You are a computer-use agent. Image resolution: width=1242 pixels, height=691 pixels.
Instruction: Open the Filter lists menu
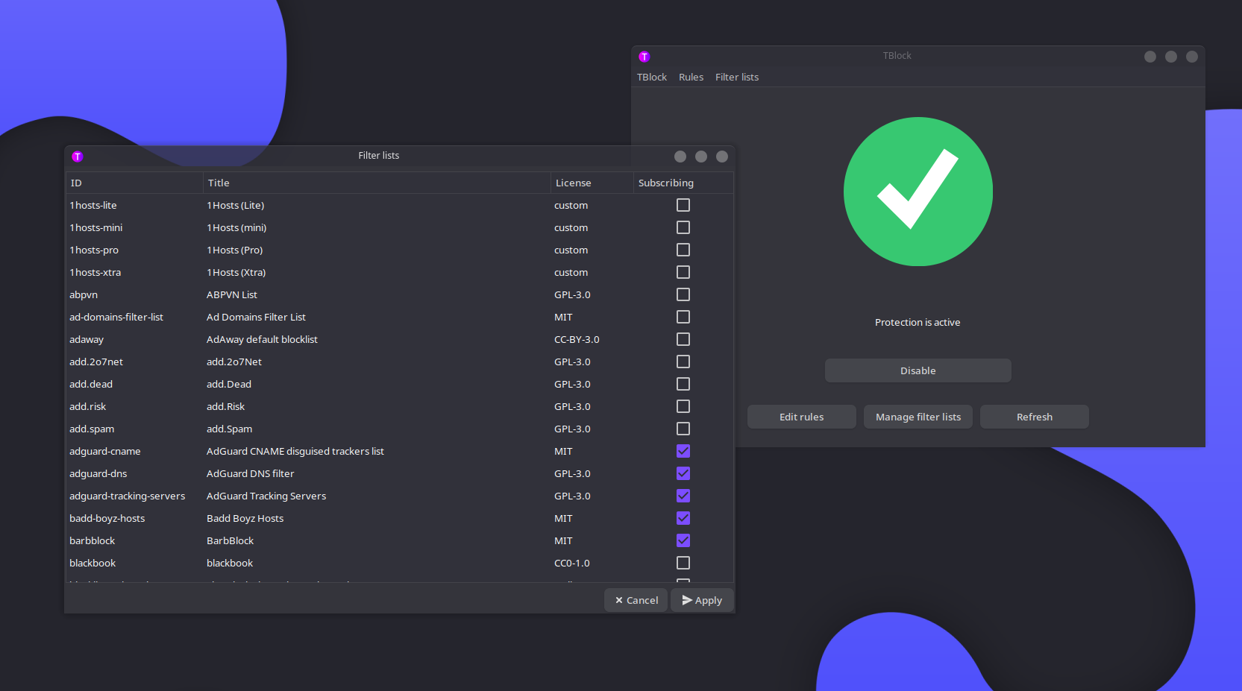point(736,78)
